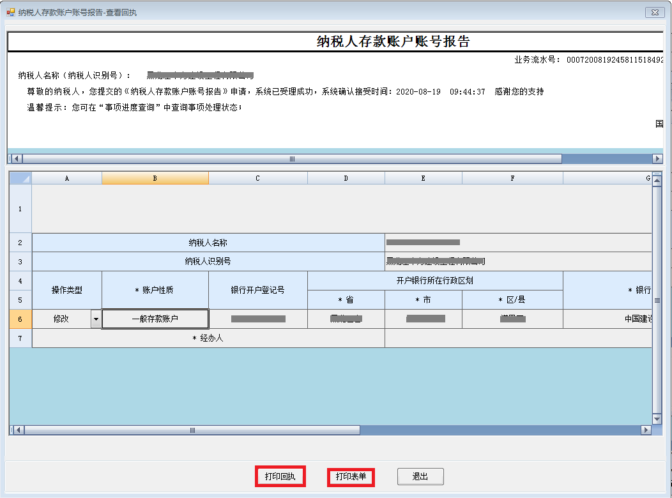Click spreadsheet horizontal scrollbar right arrow
This screenshot has width=672, height=498.
click(645, 430)
